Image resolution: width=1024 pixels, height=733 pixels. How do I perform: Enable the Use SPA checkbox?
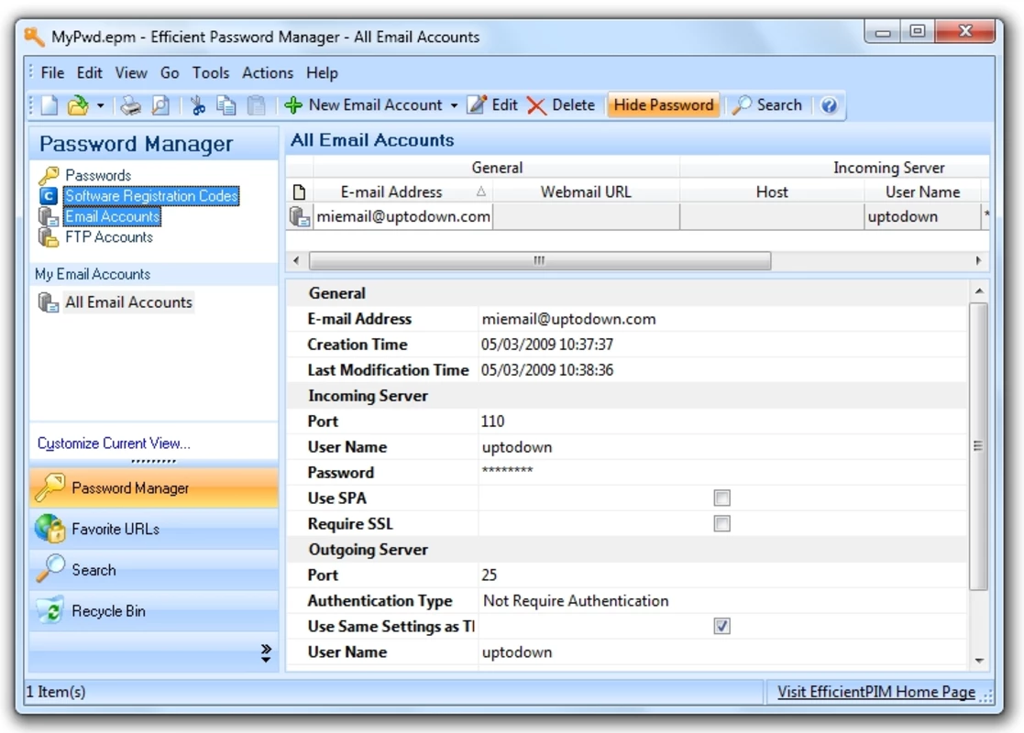pyautogui.click(x=721, y=498)
